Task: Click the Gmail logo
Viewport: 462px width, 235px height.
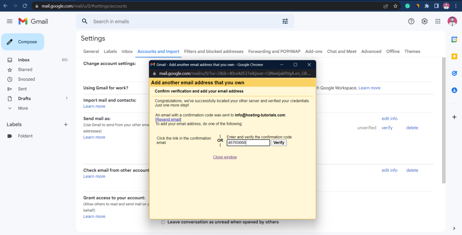Action: click(33, 21)
